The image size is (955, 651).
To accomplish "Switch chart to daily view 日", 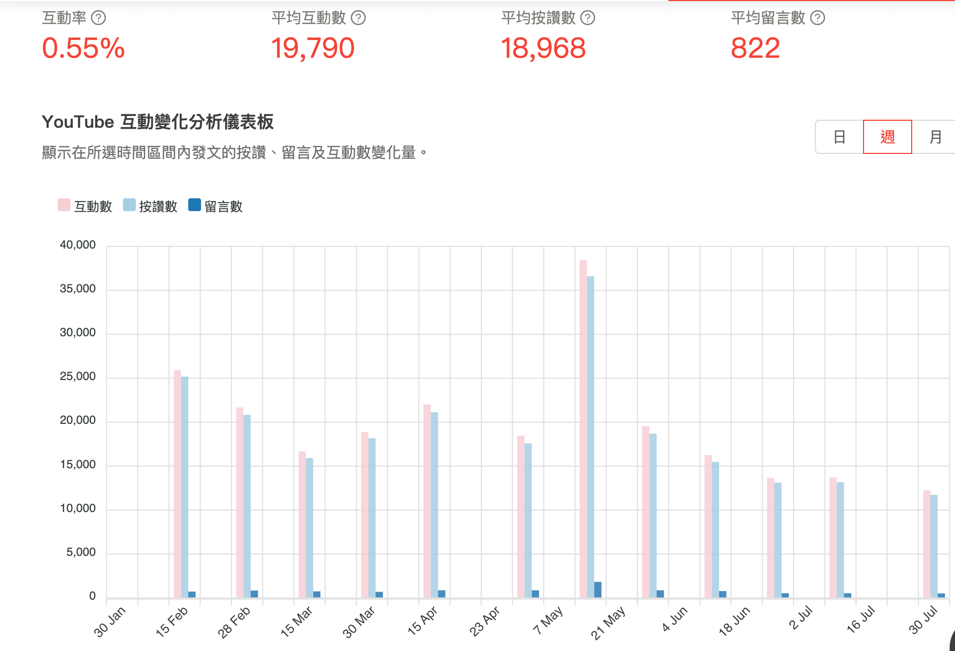I will click(x=840, y=137).
